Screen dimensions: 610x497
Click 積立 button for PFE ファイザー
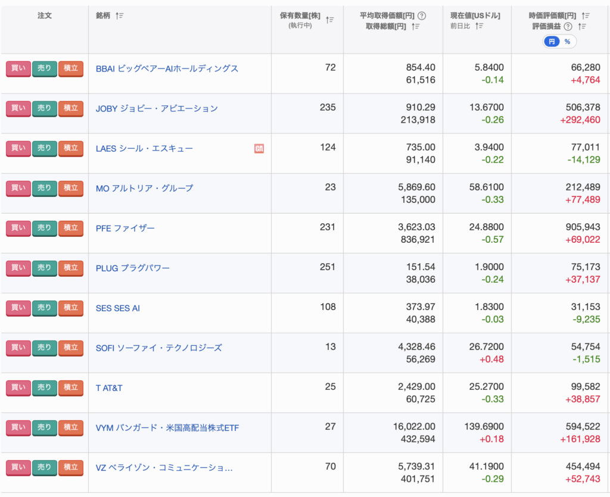click(x=70, y=228)
